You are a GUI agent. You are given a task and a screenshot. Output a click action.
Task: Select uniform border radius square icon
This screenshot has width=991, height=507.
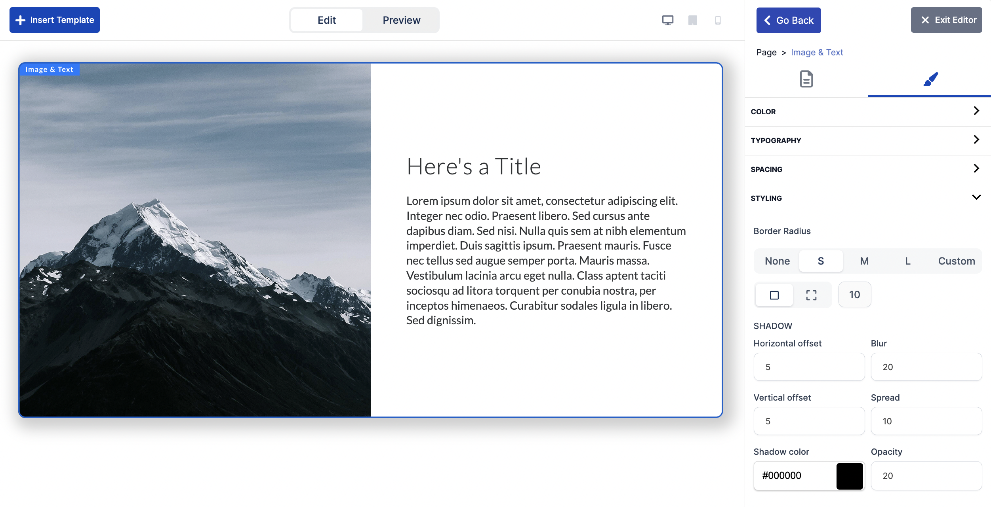click(774, 295)
